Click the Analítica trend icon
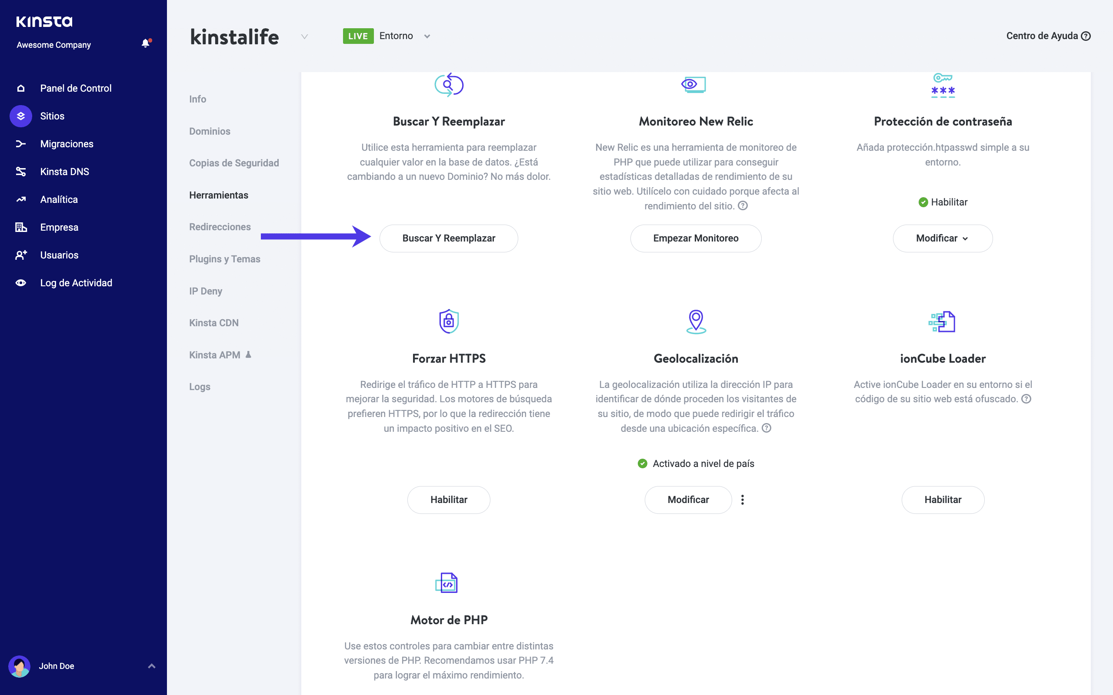 21,199
